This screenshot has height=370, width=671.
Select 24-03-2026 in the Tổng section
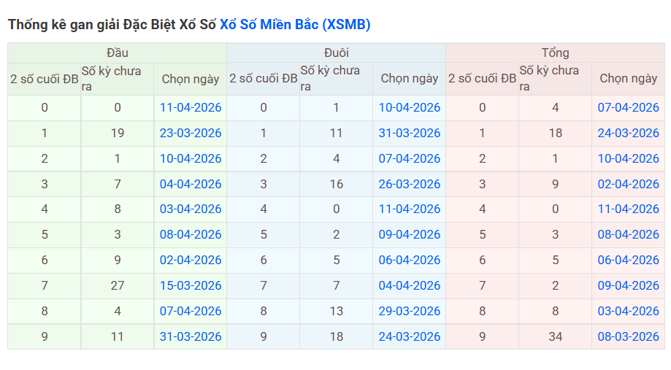pos(628,133)
